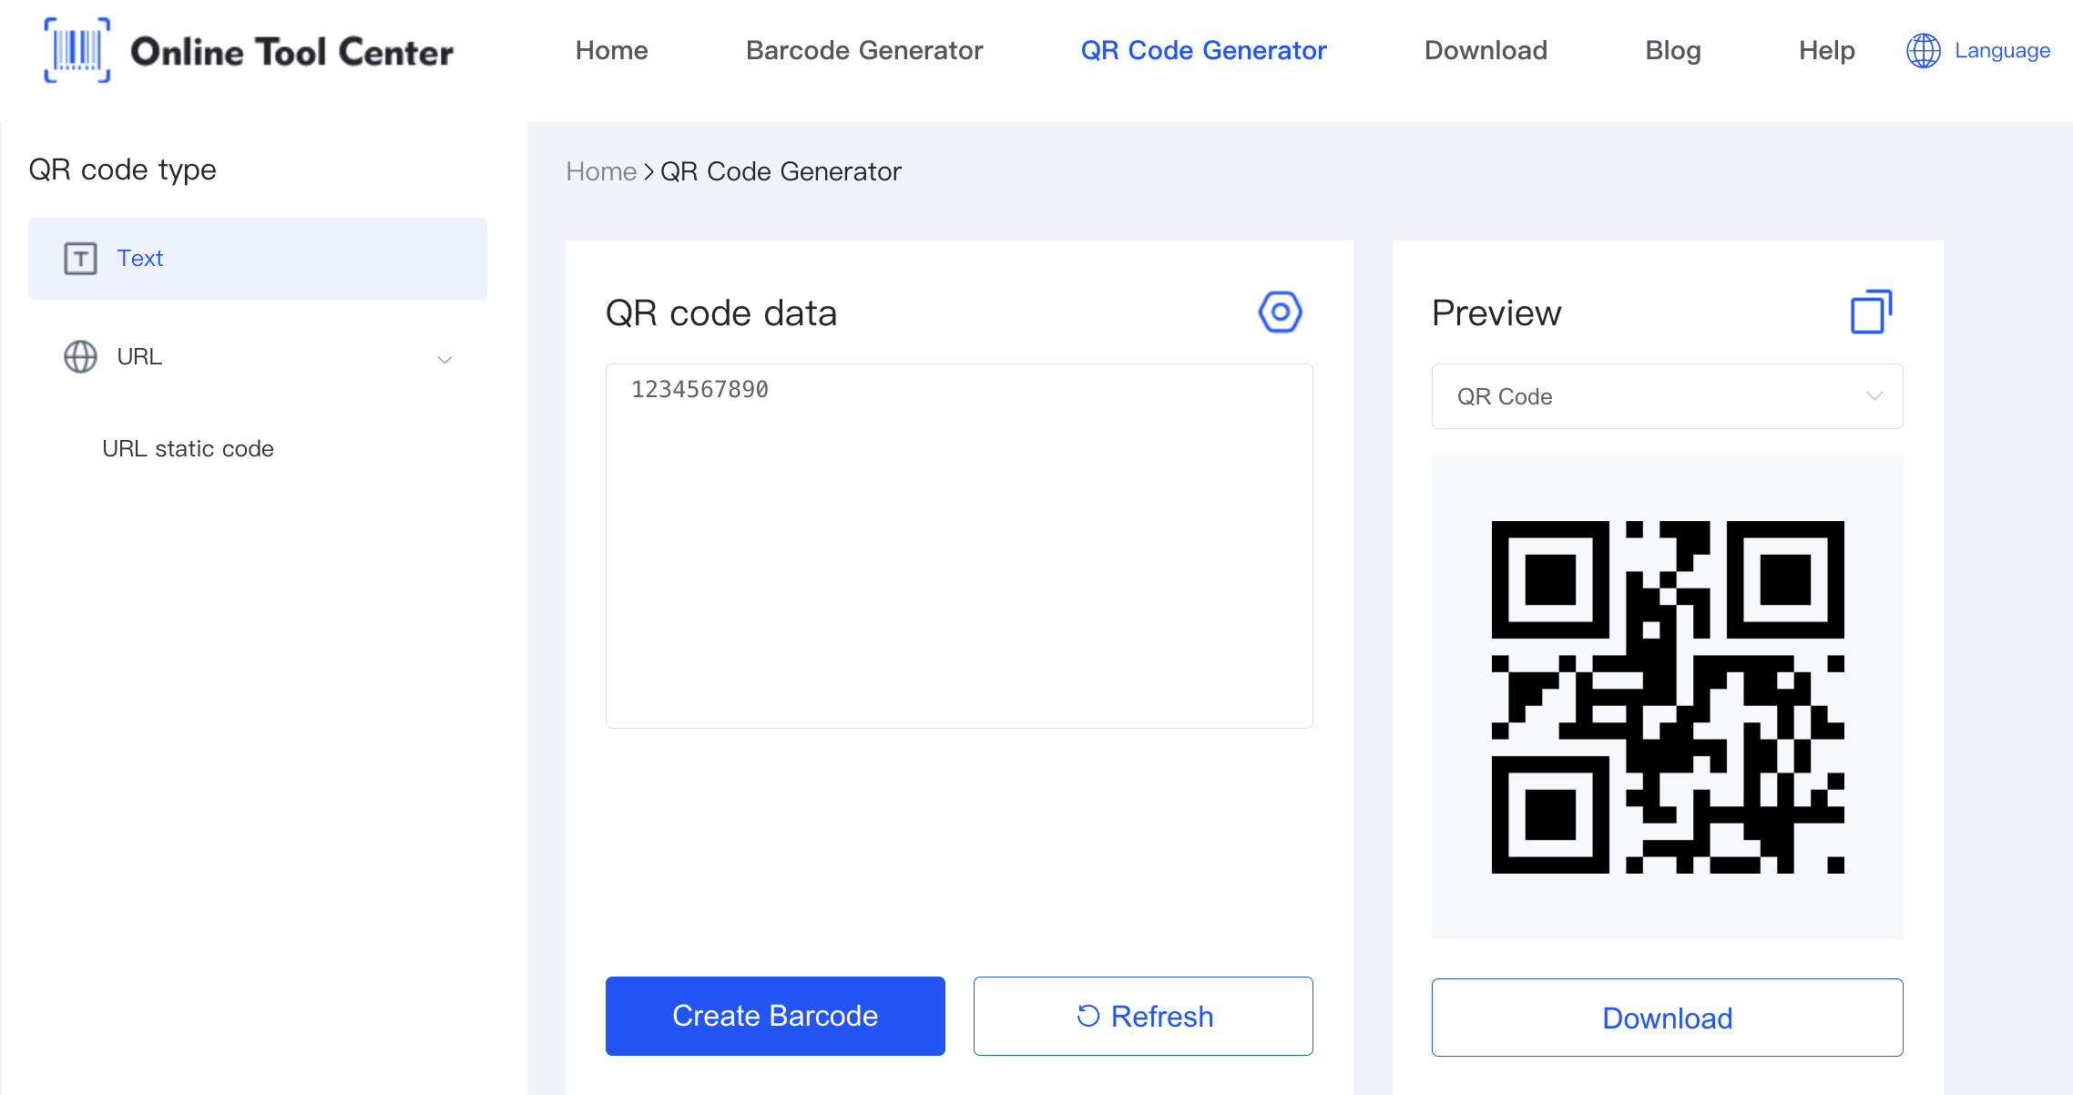Expand the QR Code preview dropdown
2073x1095 pixels.
point(1666,397)
